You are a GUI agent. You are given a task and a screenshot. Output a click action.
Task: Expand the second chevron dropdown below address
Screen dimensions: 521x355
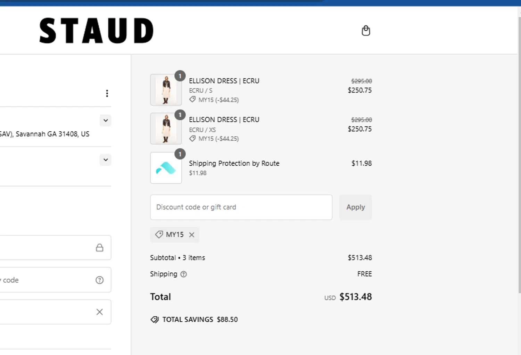pos(106,160)
